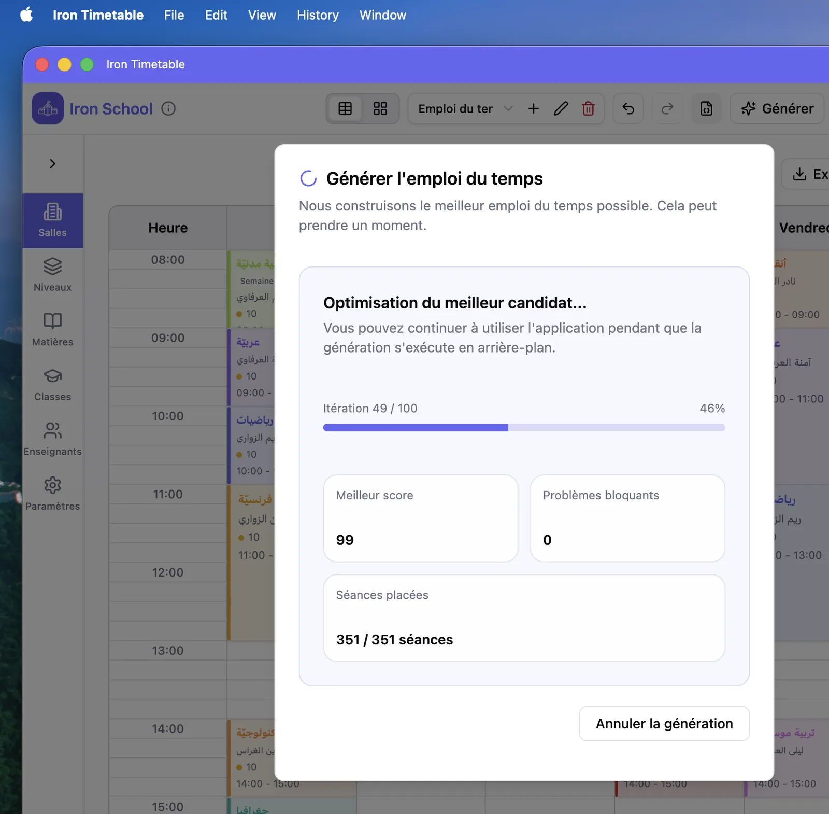Click the 'Heure' column header

(x=168, y=228)
